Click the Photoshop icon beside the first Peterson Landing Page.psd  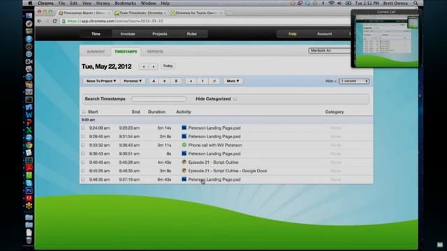coord(184,128)
